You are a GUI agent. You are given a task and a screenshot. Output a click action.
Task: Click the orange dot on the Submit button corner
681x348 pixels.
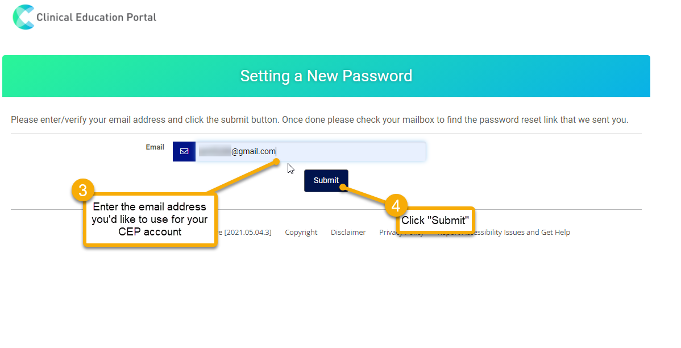pyautogui.click(x=343, y=187)
